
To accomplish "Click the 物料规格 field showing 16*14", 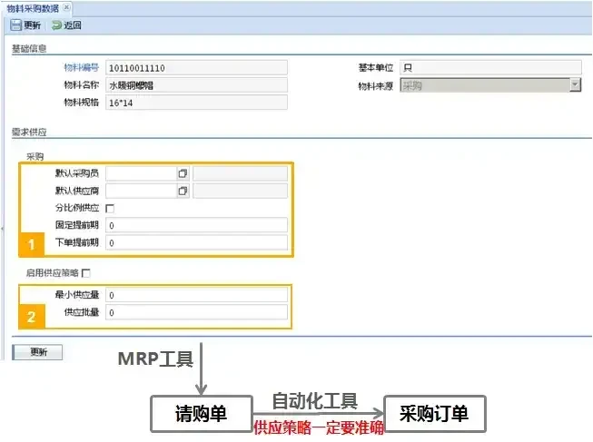I will [x=196, y=103].
